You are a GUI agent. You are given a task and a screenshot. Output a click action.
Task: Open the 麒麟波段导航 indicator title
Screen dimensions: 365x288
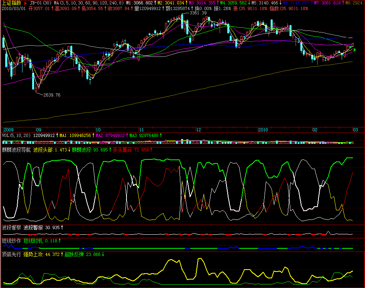pyautogui.click(x=16, y=150)
